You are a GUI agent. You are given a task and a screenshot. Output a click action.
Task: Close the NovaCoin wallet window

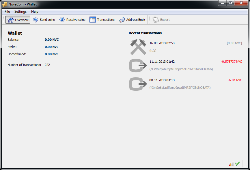[241, 3]
